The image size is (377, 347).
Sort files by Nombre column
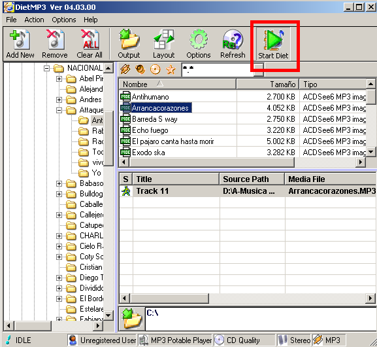coord(177,84)
